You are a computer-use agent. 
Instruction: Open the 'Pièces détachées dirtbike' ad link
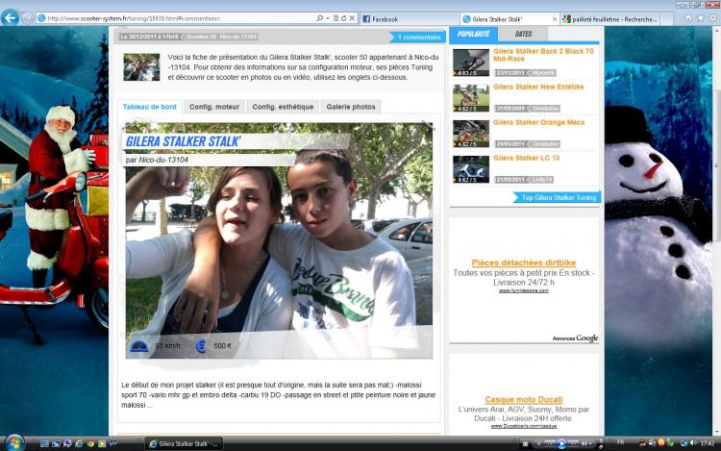(x=524, y=263)
